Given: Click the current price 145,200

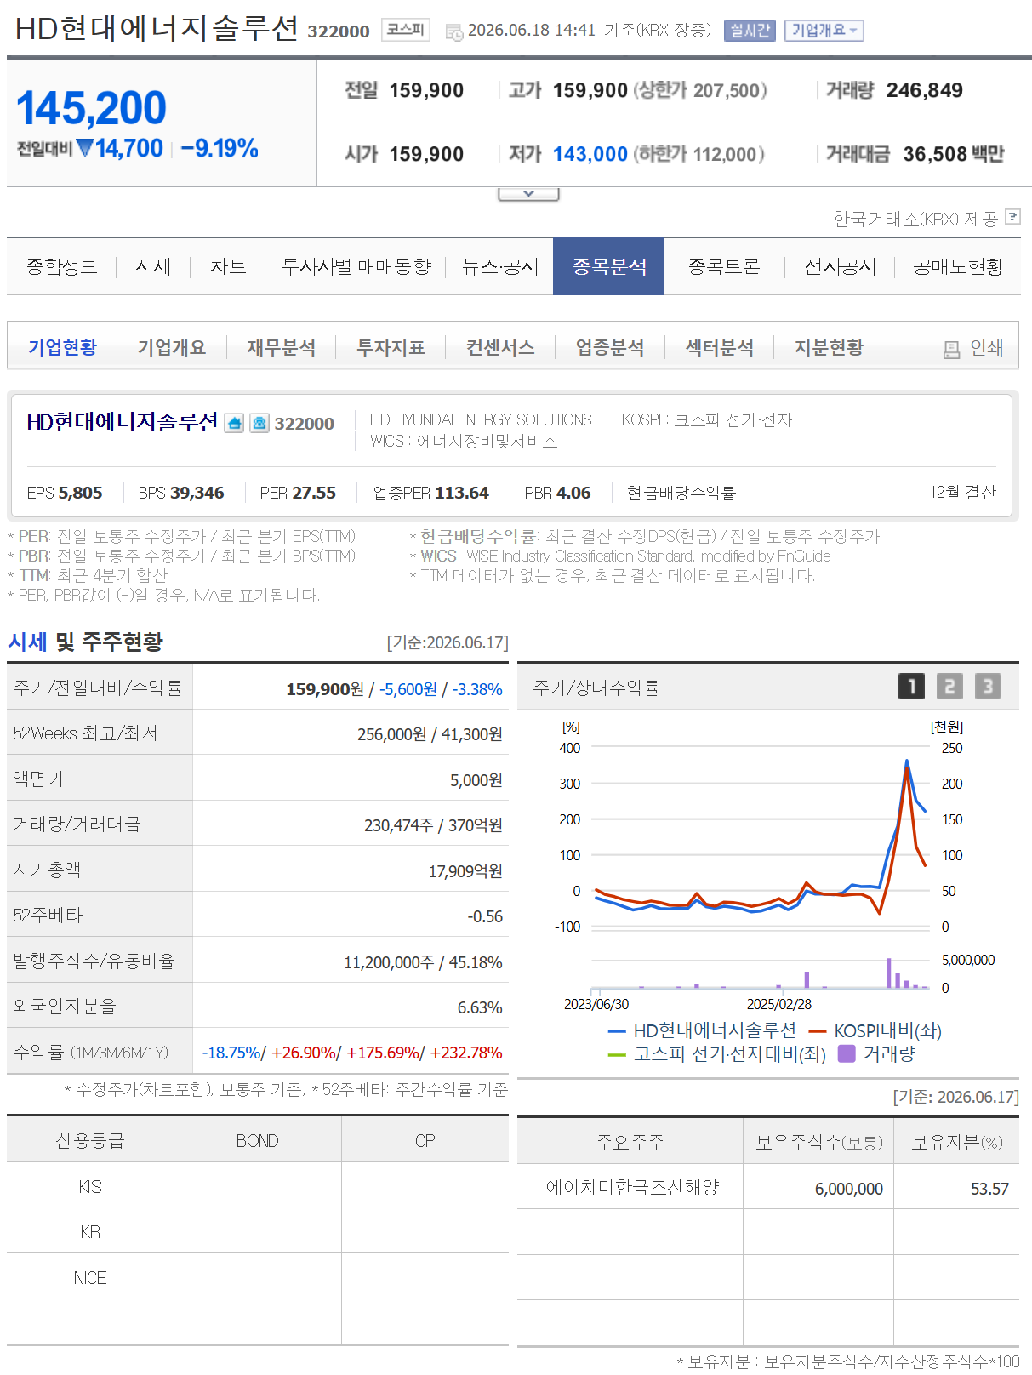Looking at the screenshot, I should click(x=91, y=108).
